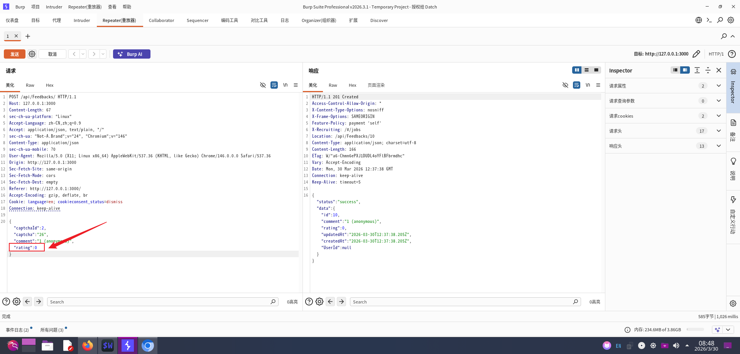Collapse all Inspector sections
This screenshot has height=354, width=740.
pyautogui.click(x=708, y=70)
